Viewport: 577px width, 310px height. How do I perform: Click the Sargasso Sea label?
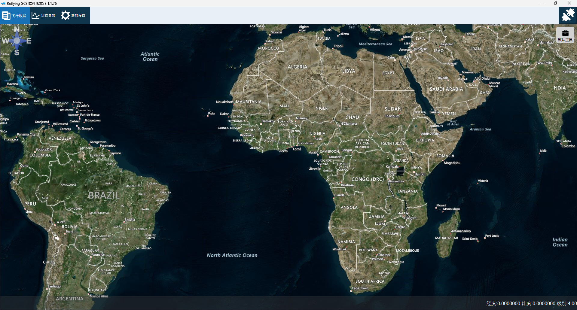(92, 59)
